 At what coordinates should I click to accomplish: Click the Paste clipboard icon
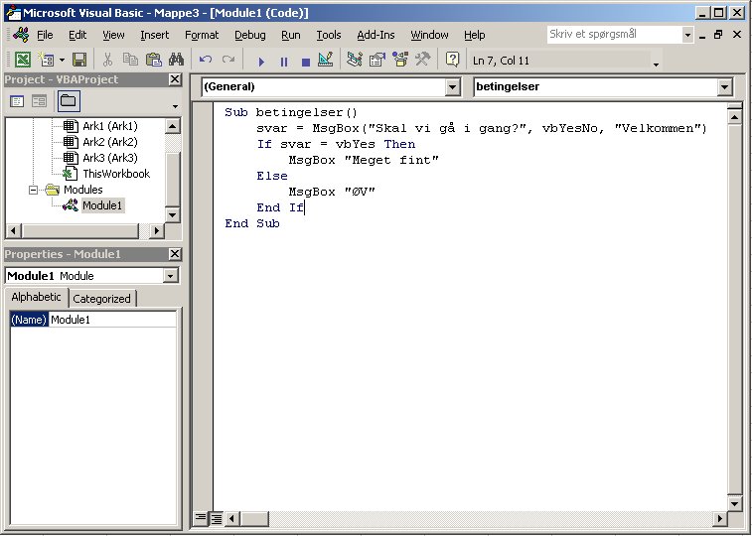coord(153,60)
